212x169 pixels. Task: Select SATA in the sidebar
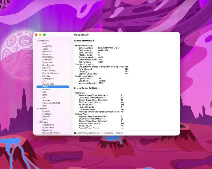pos(45,95)
